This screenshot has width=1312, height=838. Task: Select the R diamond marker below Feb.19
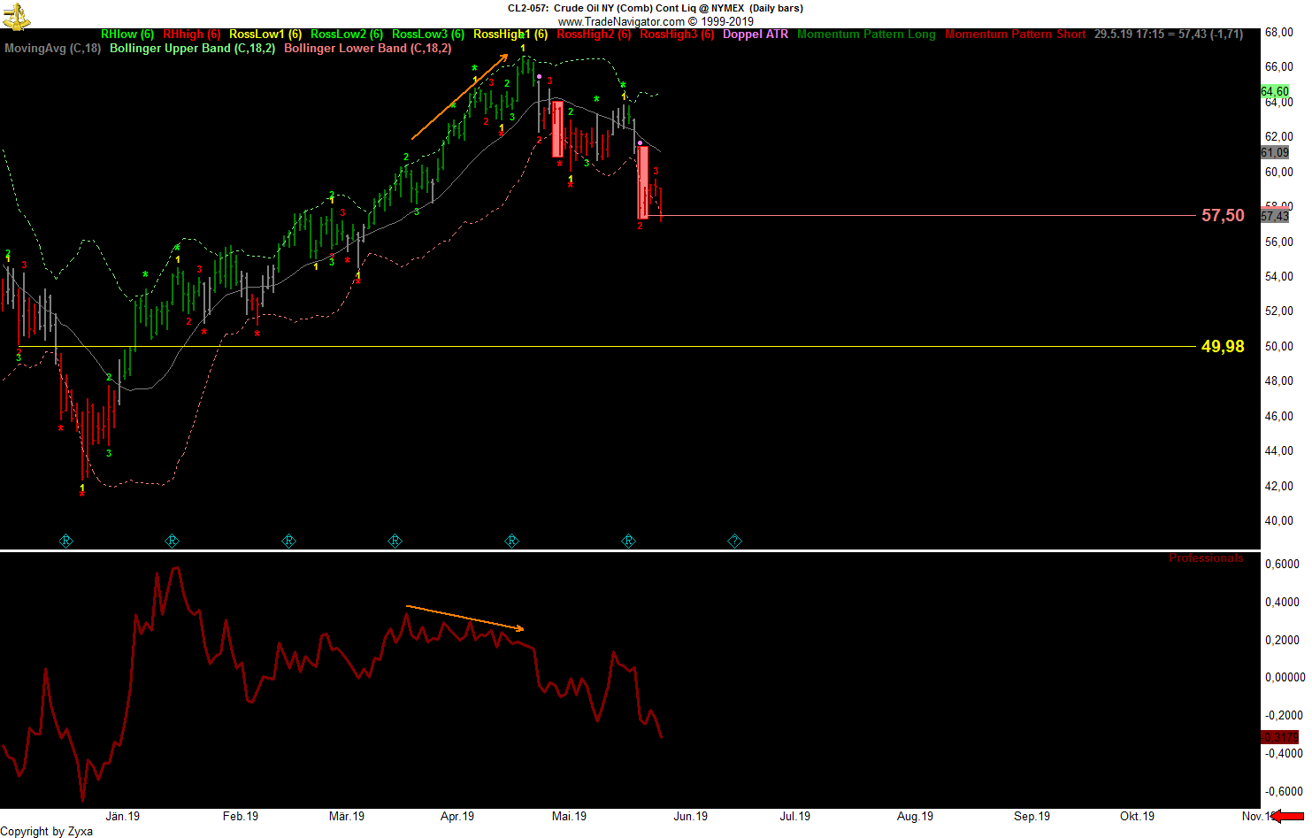pyautogui.click(x=173, y=541)
